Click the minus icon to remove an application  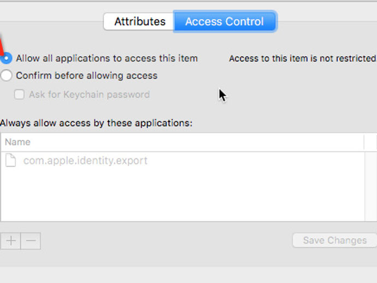pos(31,241)
